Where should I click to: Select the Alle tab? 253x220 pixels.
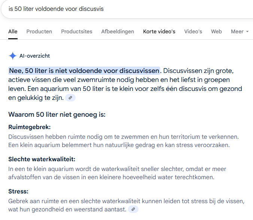click(x=13, y=31)
